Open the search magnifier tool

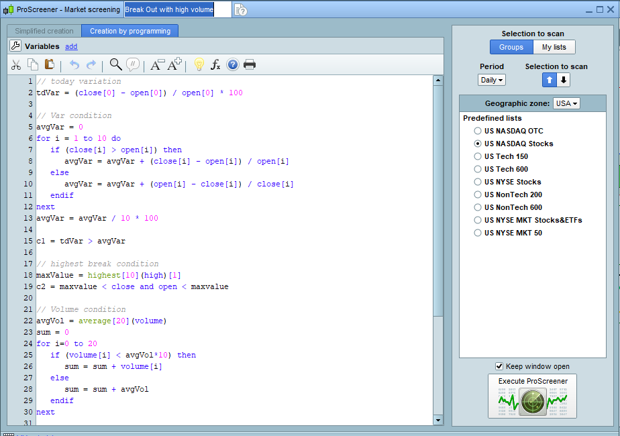(115, 64)
